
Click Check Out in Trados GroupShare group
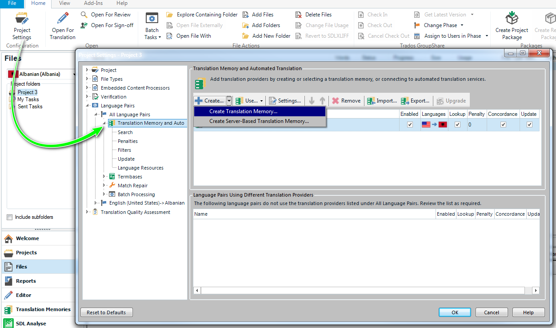tap(375, 25)
